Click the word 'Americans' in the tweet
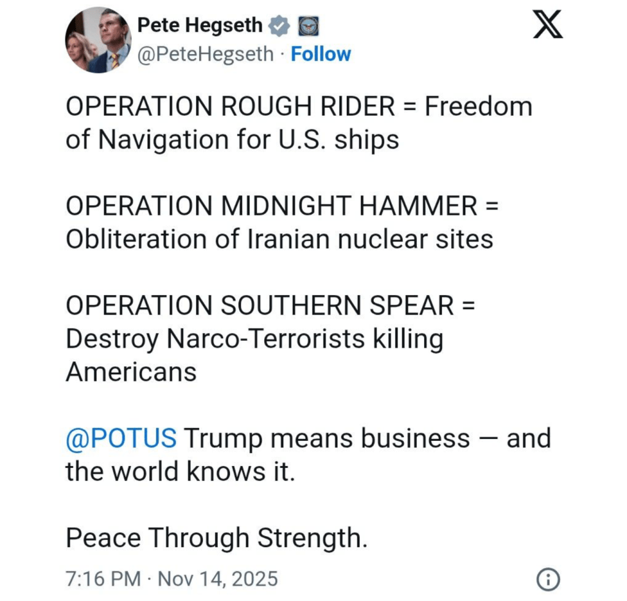 pyautogui.click(x=131, y=372)
